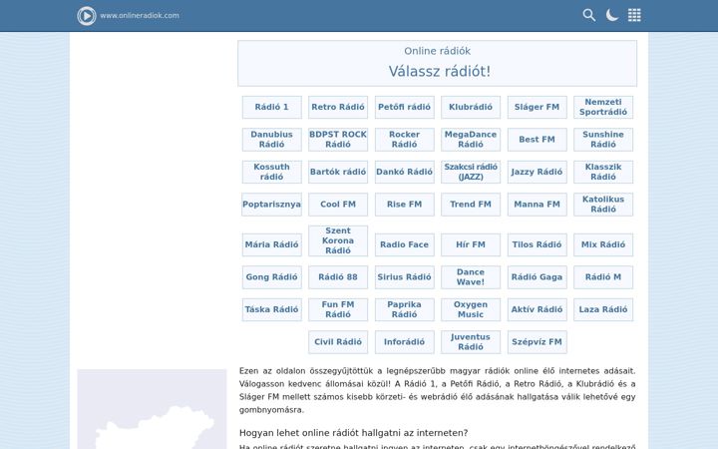Open the search magnifier icon

(589, 15)
